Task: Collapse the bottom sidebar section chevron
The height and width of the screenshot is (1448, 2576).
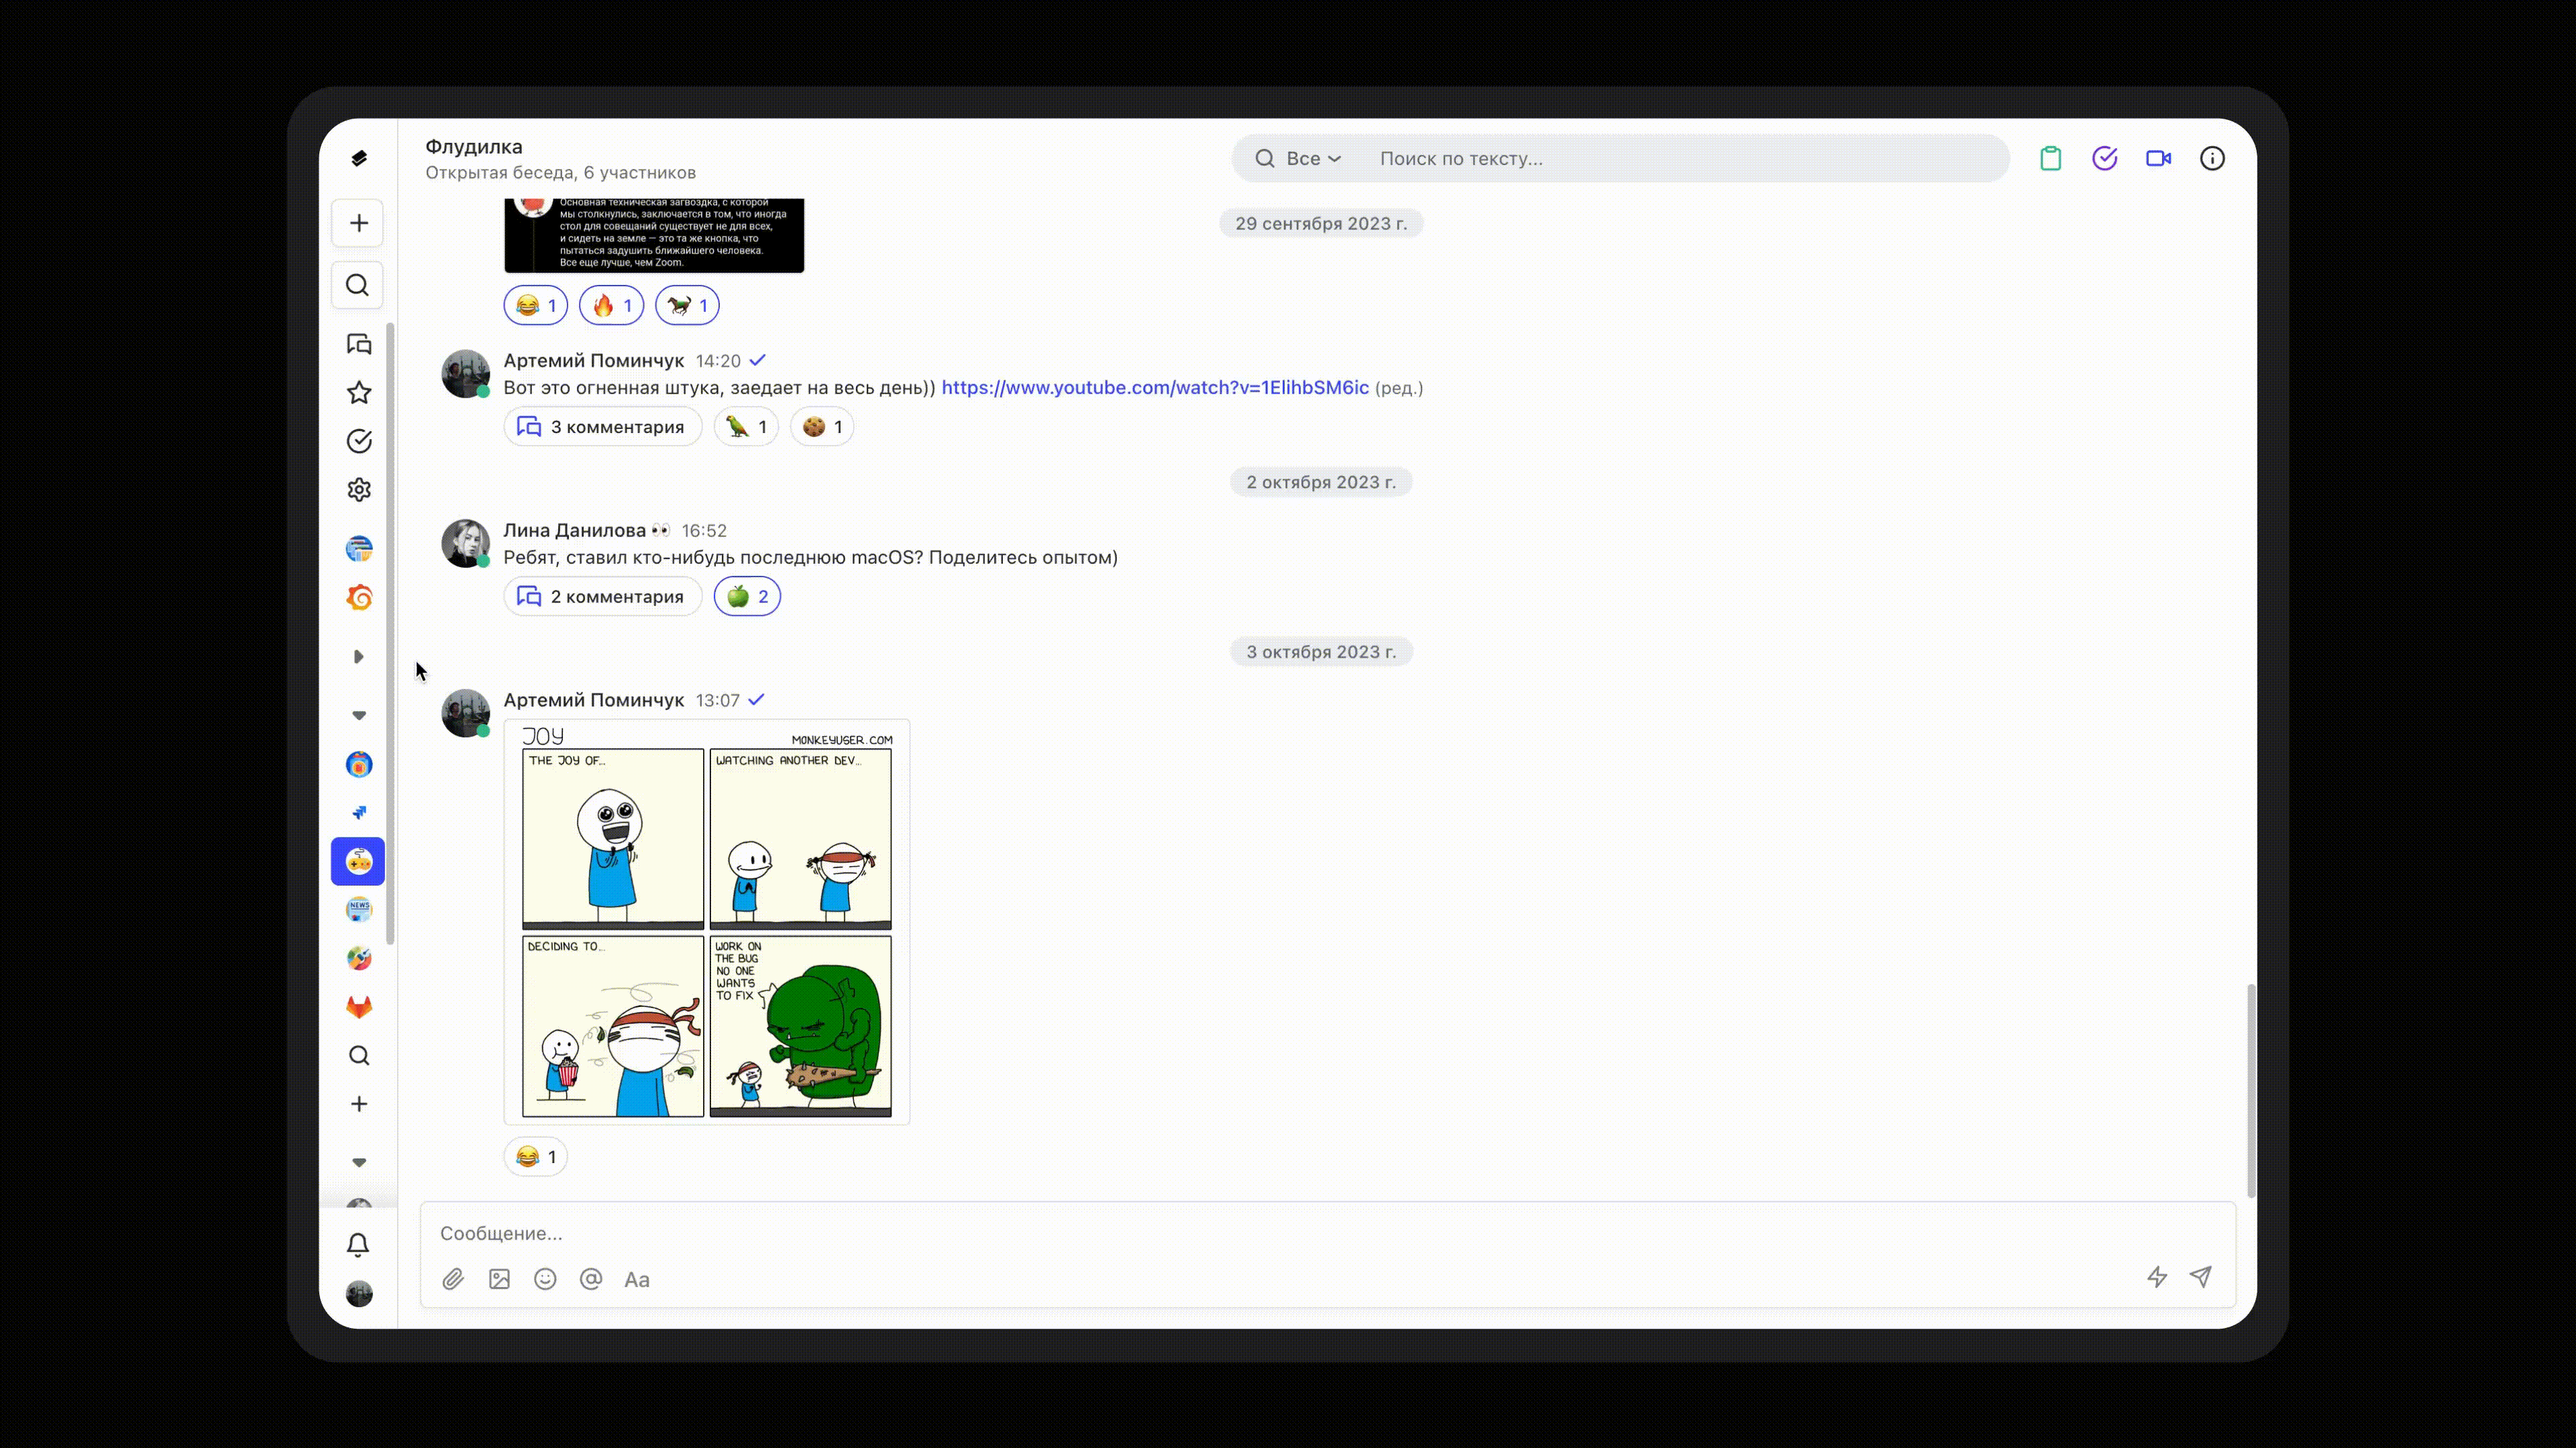Action: pyautogui.click(x=359, y=1162)
